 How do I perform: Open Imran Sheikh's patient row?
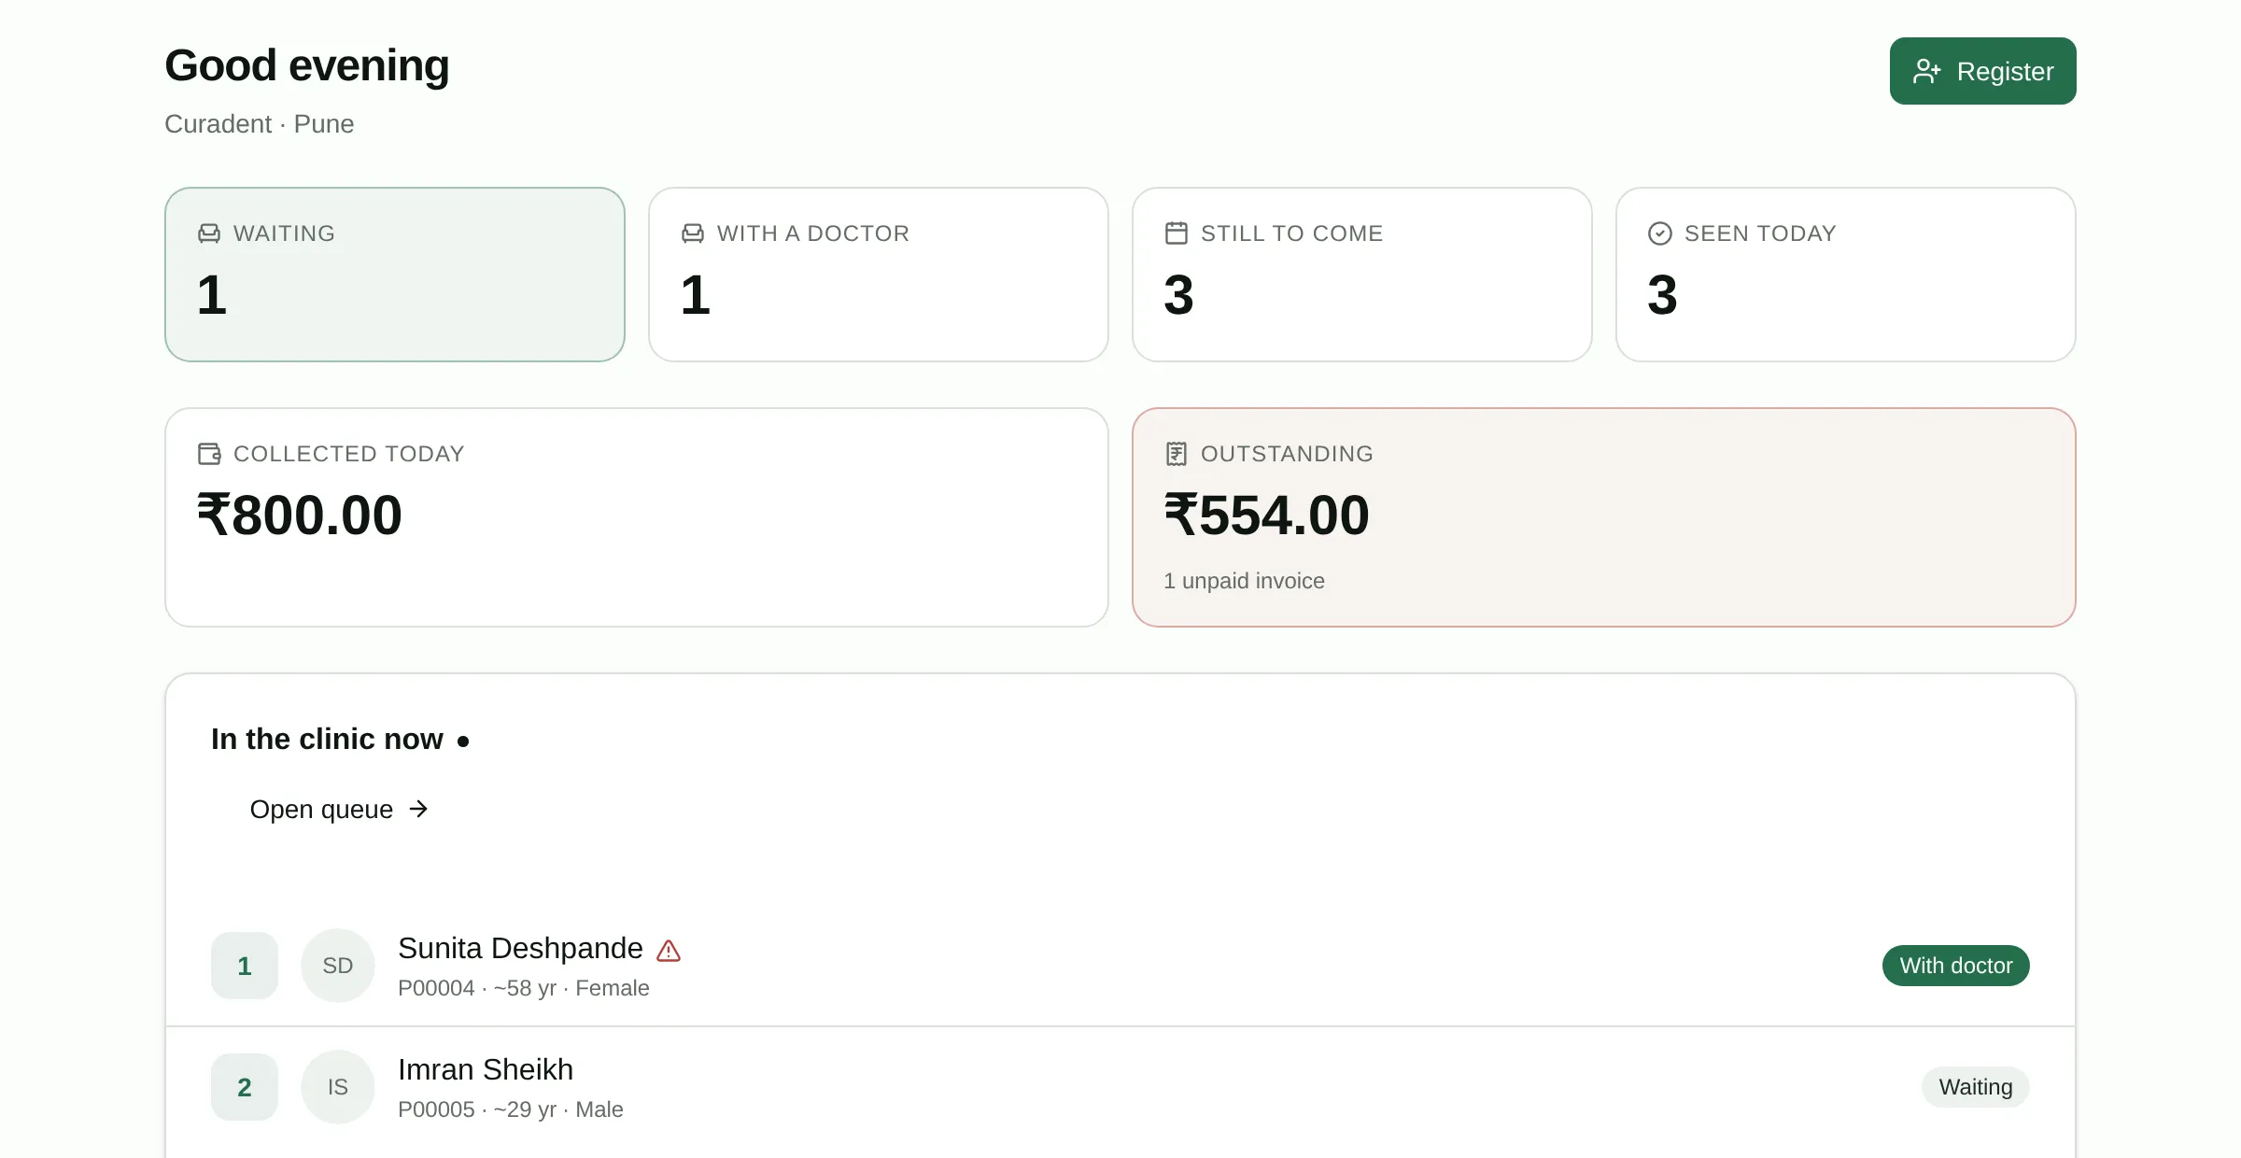(1120, 1087)
